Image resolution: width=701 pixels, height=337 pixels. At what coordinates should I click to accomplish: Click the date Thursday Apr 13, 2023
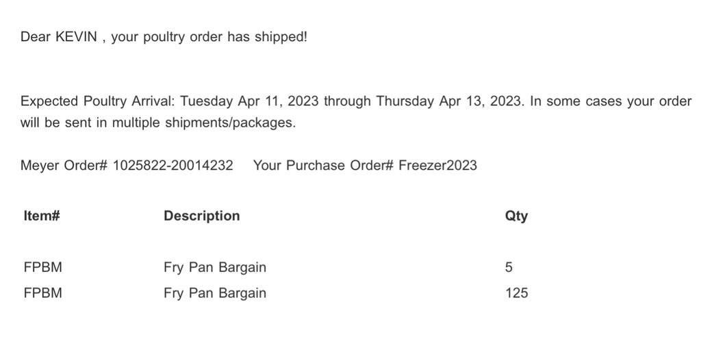[x=448, y=101]
